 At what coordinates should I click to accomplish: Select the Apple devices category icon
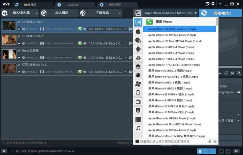[138, 31]
